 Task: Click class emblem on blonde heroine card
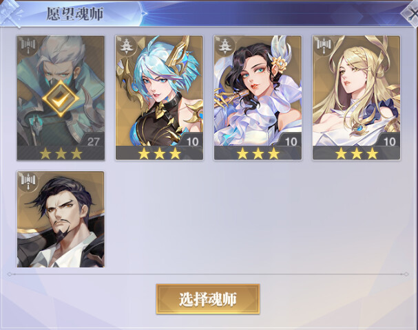pos(324,46)
